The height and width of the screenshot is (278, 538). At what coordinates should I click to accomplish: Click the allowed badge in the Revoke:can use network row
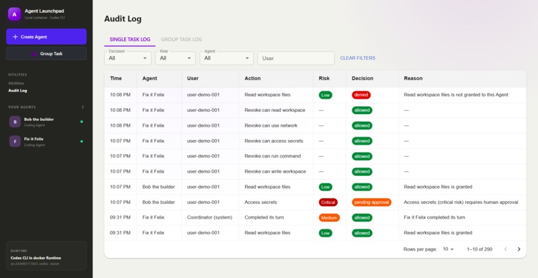(x=362, y=125)
